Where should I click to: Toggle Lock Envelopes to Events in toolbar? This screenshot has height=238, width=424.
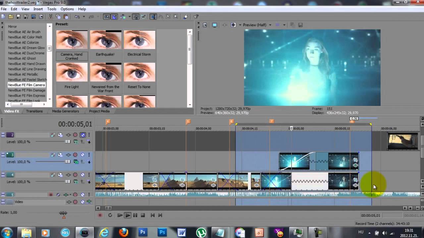(136, 17)
